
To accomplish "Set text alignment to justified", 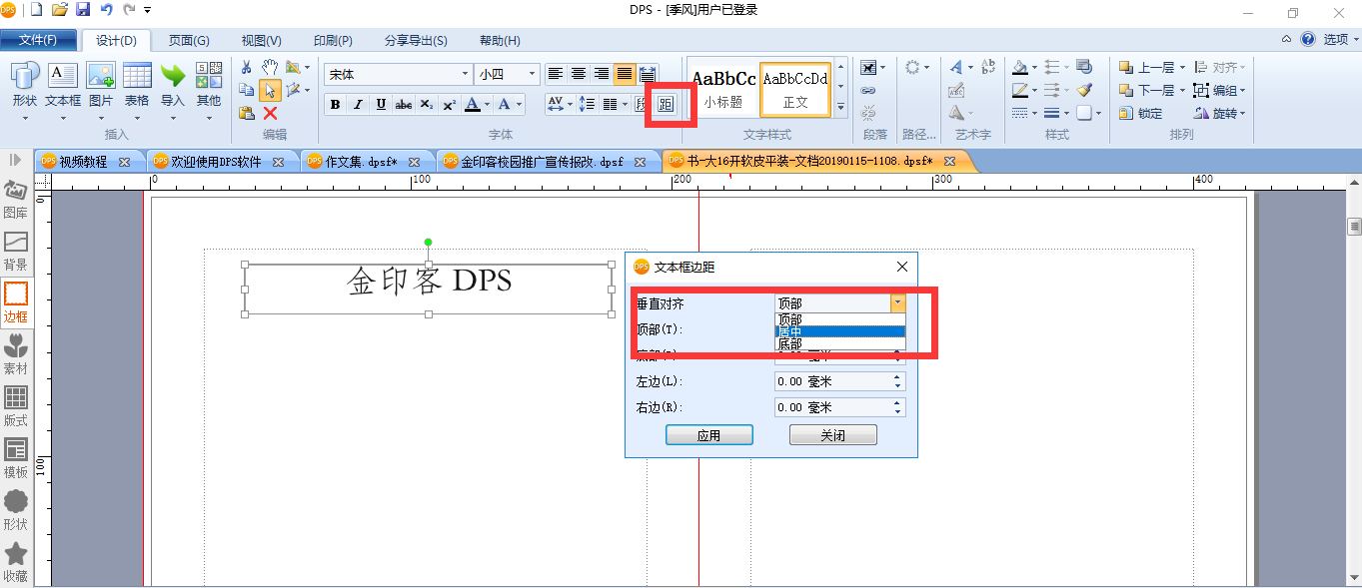I will tap(624, 74).
